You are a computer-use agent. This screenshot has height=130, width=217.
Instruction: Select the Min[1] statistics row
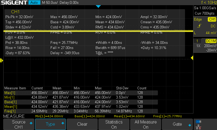81,97
